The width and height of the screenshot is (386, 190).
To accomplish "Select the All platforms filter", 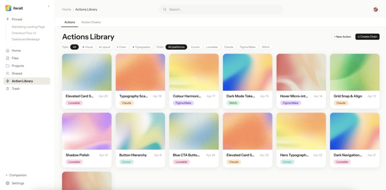I will (176, 47).
